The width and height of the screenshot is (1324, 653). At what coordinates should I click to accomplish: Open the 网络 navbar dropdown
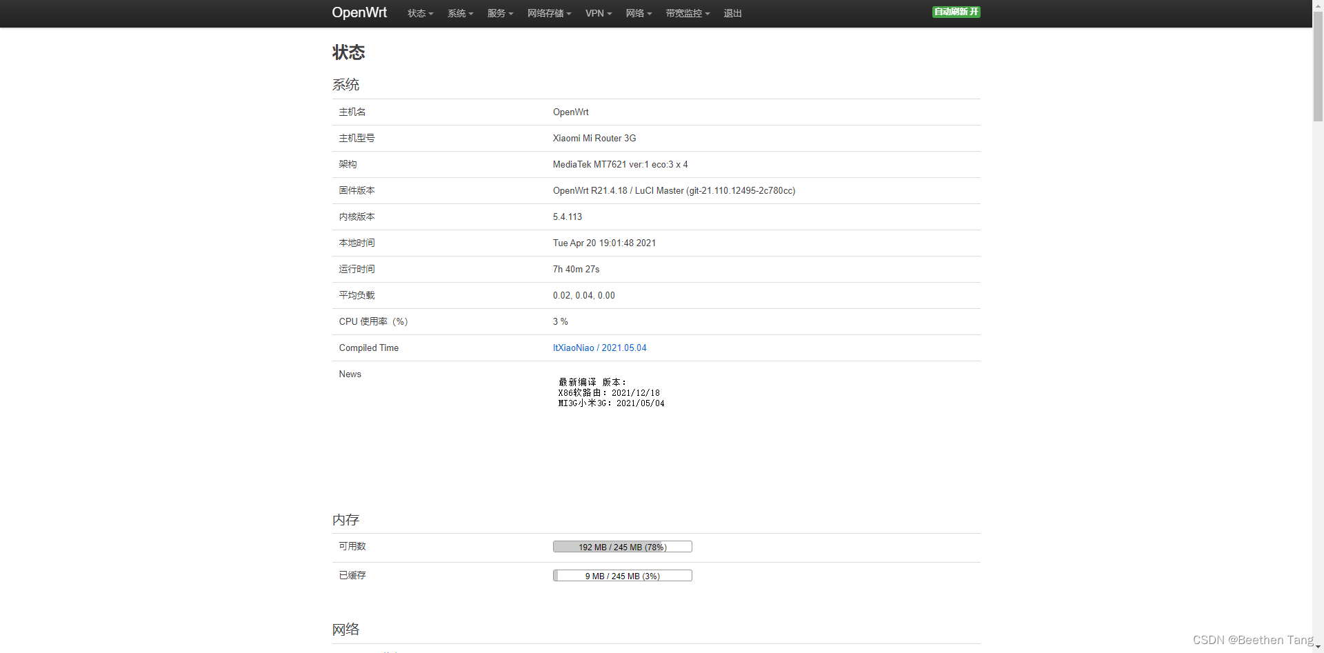pos(639,13)
